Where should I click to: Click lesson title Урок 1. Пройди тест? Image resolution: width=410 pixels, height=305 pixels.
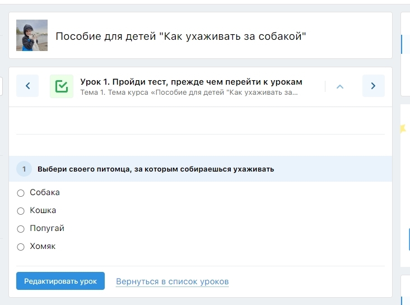pyautogui.click(x=191, y=82)
